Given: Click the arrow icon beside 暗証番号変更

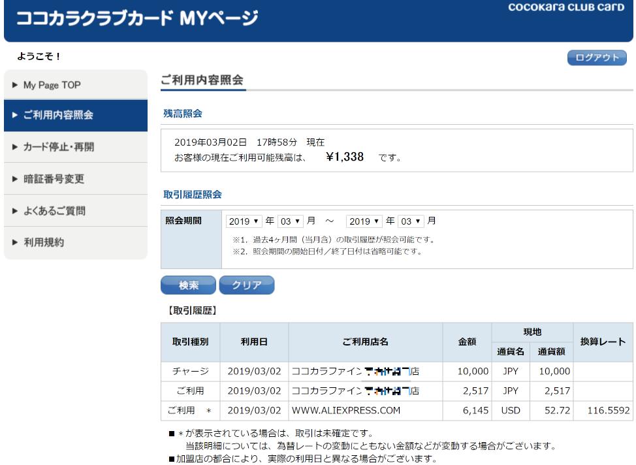Looking at the screenshot, I should tap(15, 179).
